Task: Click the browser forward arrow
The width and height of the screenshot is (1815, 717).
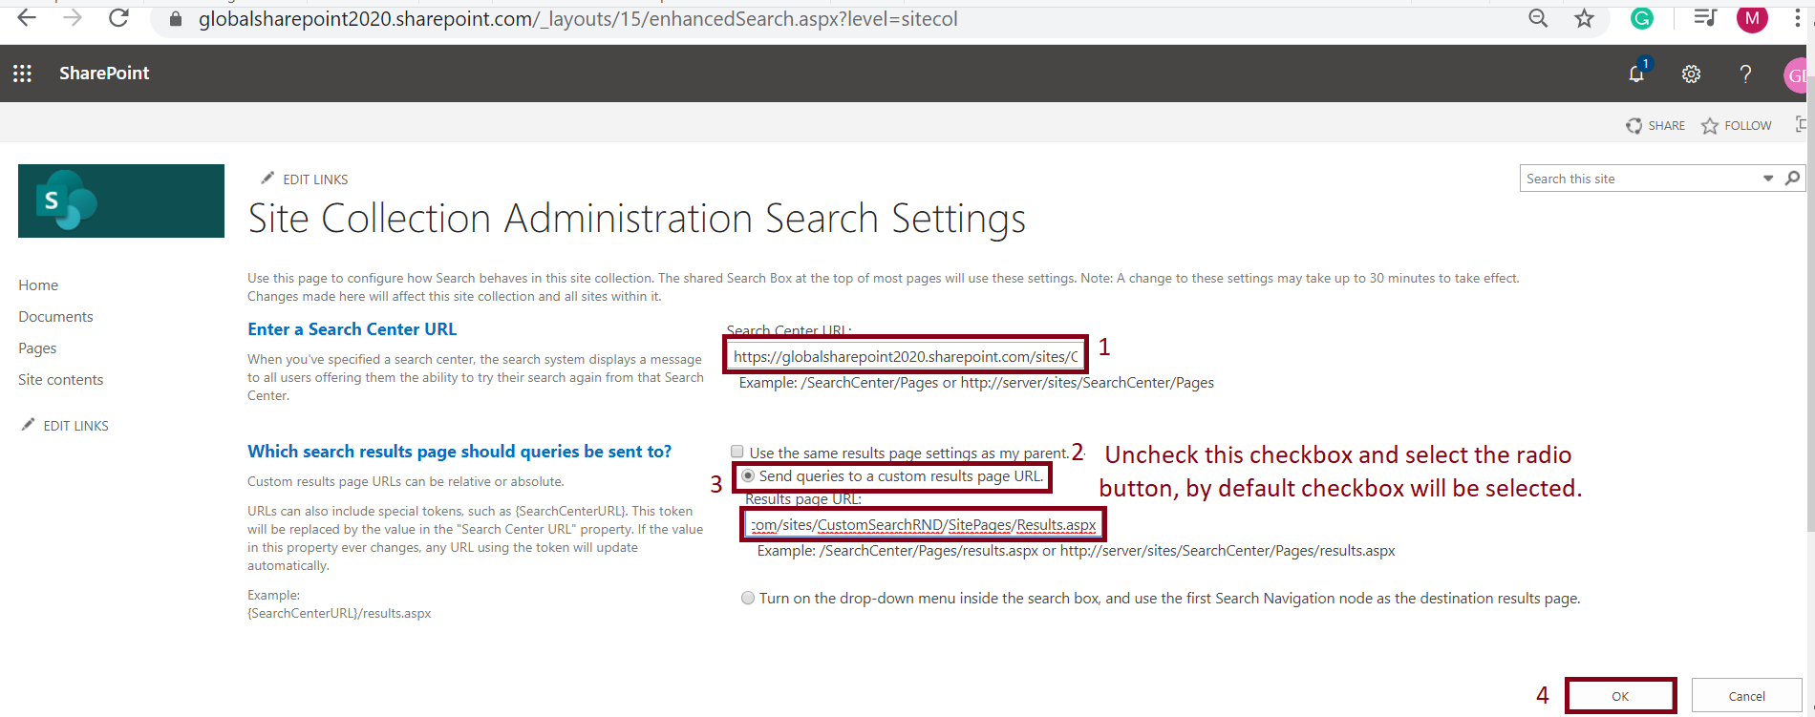Action: (x=73, y=18)
